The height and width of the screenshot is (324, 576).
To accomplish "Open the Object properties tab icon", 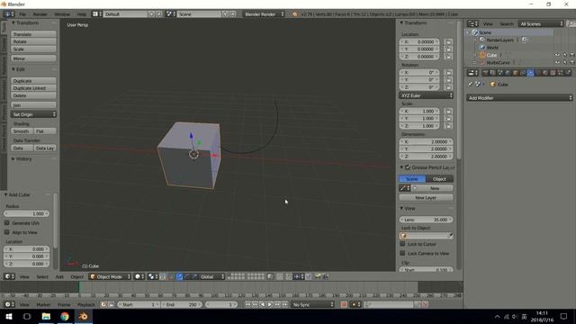I will (515, 73).
